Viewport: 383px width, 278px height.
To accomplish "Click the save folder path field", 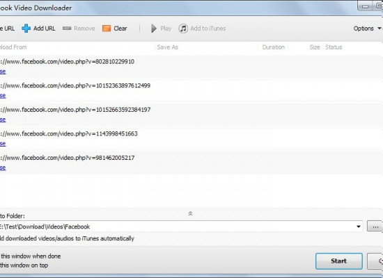I will 181,227.
